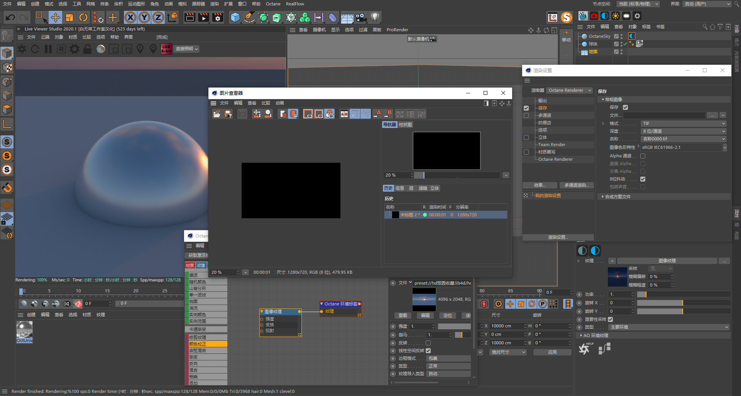Add a Cube primitive object
This screenshot has width=741, height=396.
coord(235,17)
